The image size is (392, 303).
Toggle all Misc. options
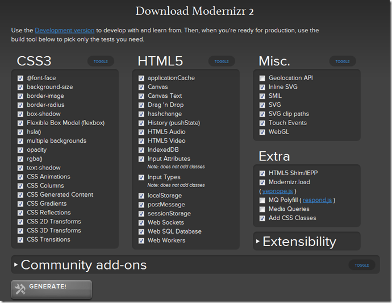(343, 61)
